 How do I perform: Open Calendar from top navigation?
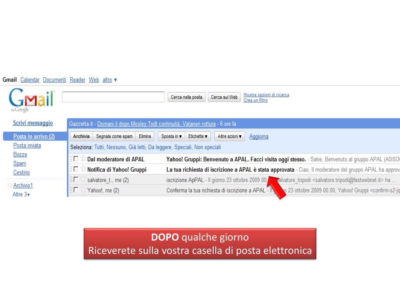[x=30, y=80]
